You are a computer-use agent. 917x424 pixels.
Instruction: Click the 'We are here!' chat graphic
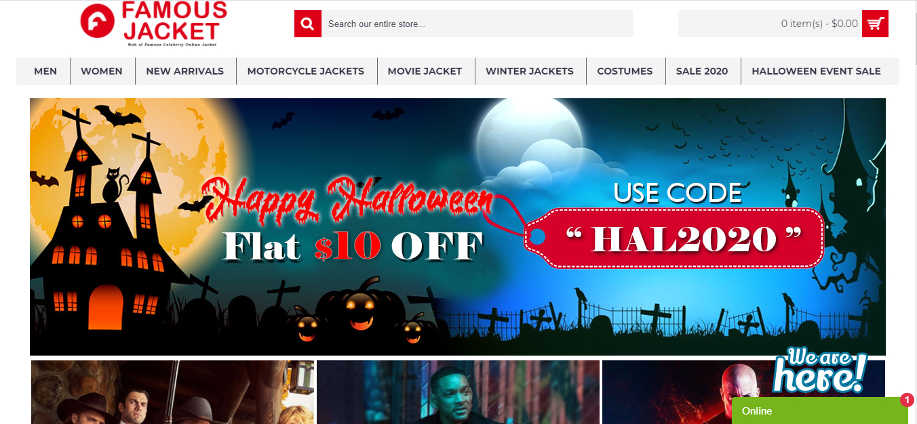[820, 370]
